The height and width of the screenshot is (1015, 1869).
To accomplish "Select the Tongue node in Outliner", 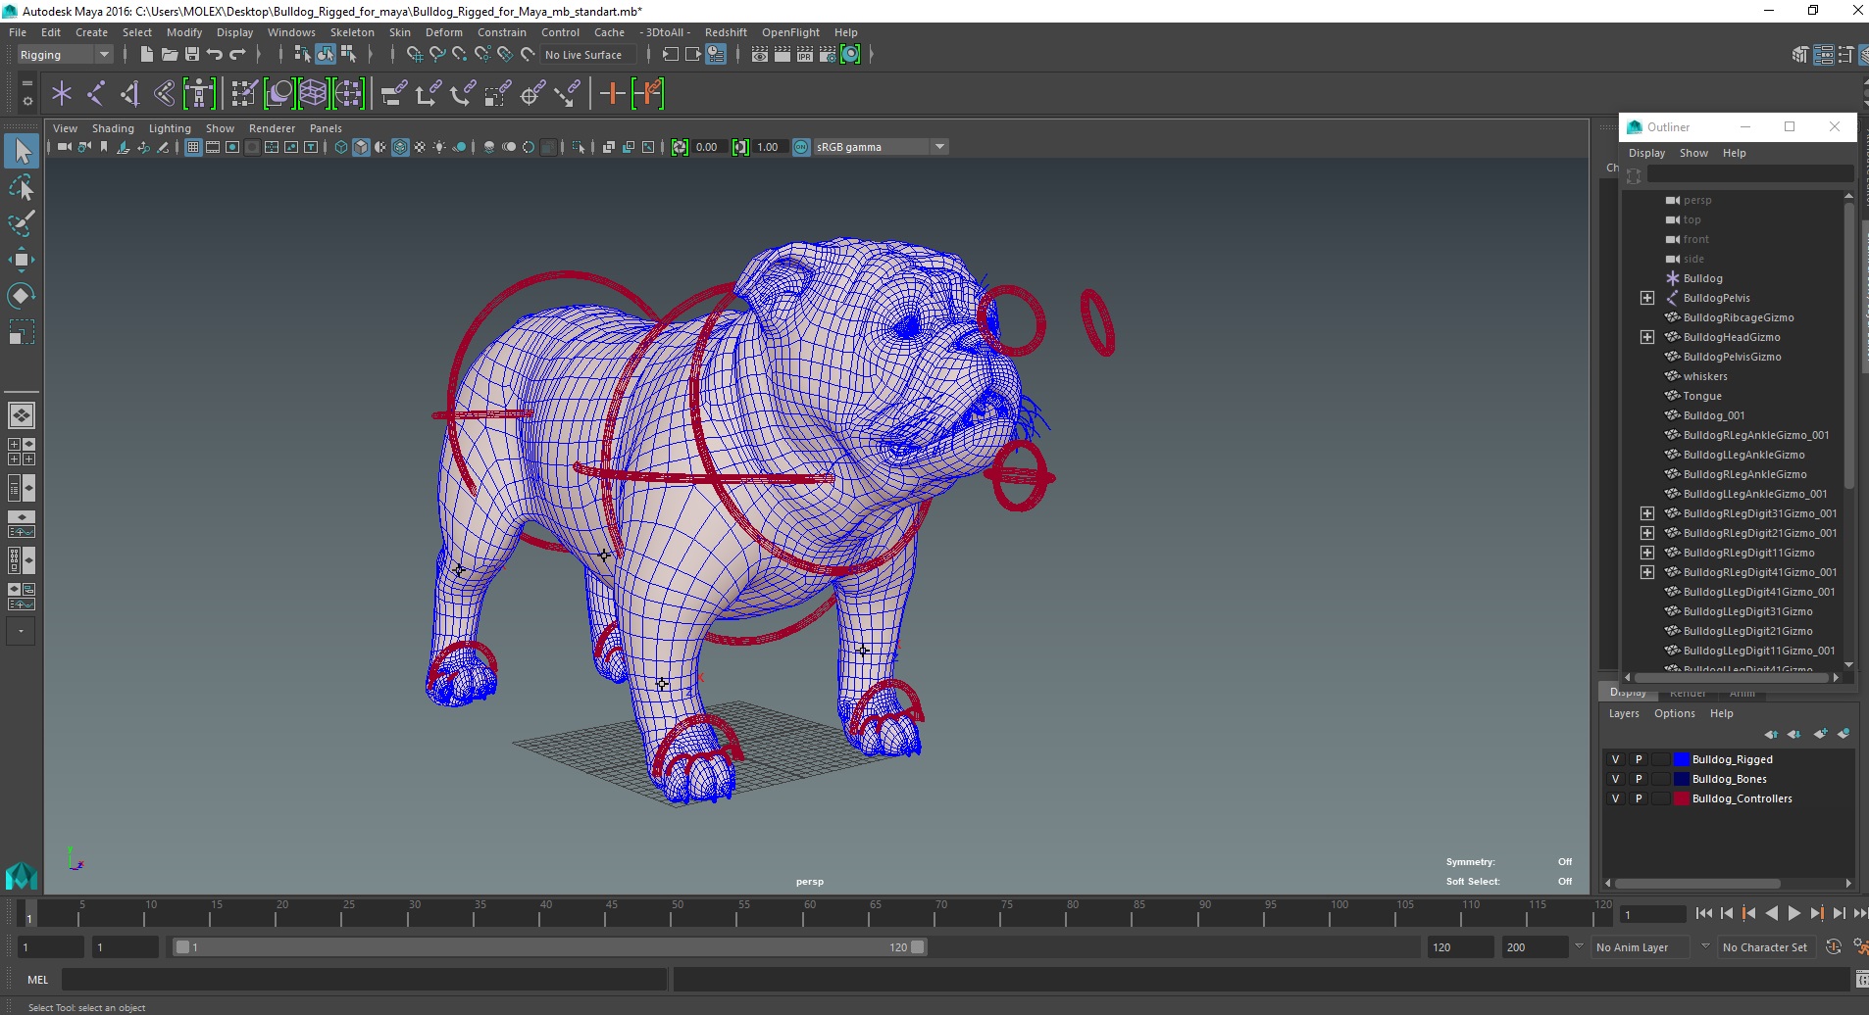I will pyautogui.click(x=1701, y=396).
